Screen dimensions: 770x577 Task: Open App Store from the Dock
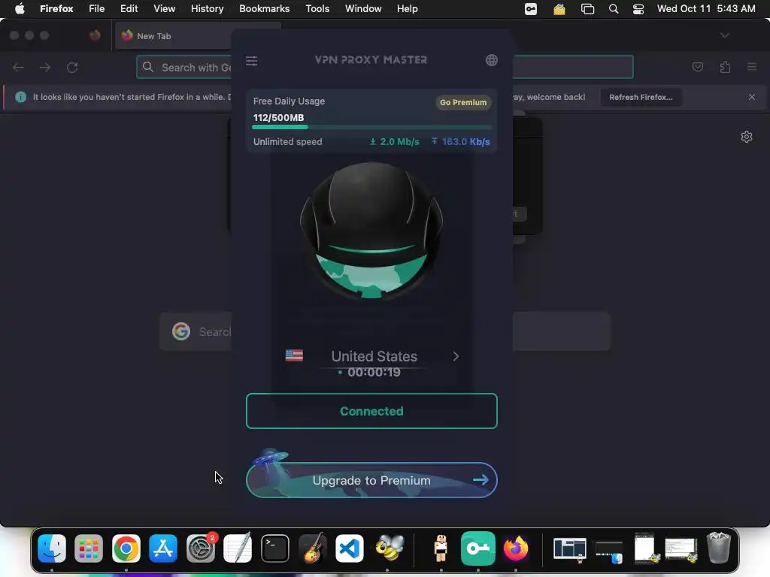pos(163,548)
